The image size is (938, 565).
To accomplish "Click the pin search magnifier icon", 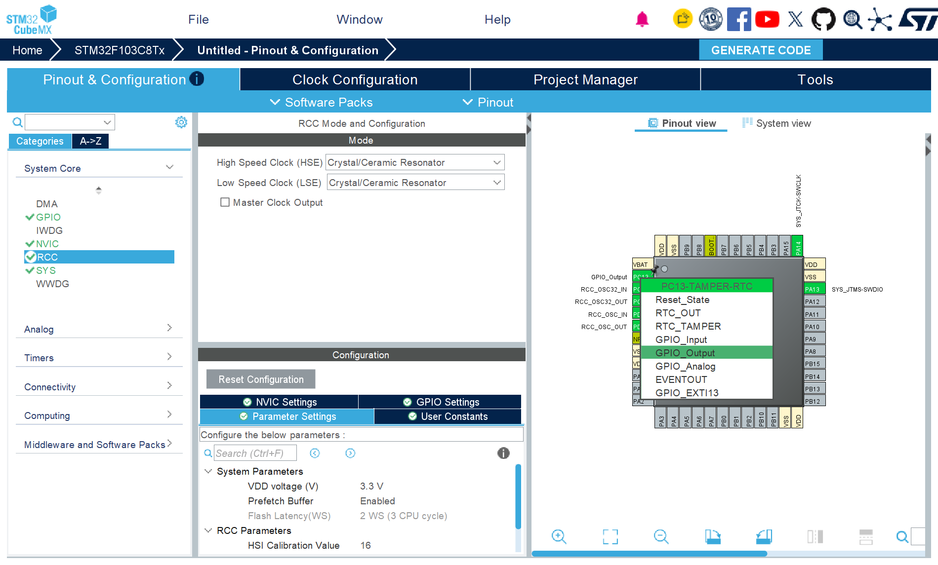I will click(x=902, y=536).
